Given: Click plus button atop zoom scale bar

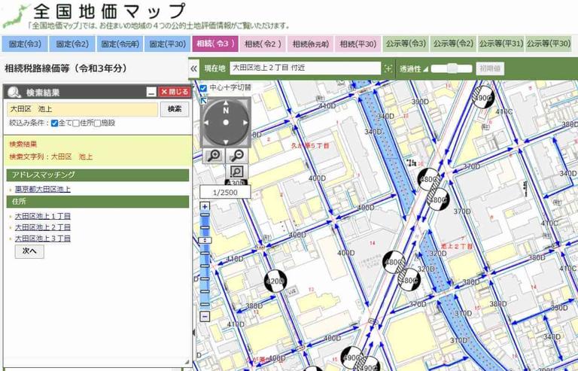Looking at the screenshot, I should 205,206.
